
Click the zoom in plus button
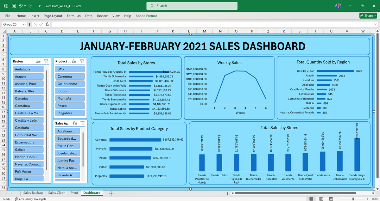(x=367, y=199)
